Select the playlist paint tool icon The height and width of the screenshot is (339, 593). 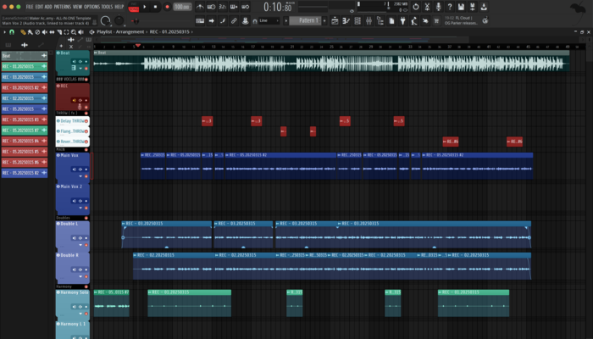tap(30, 32)
